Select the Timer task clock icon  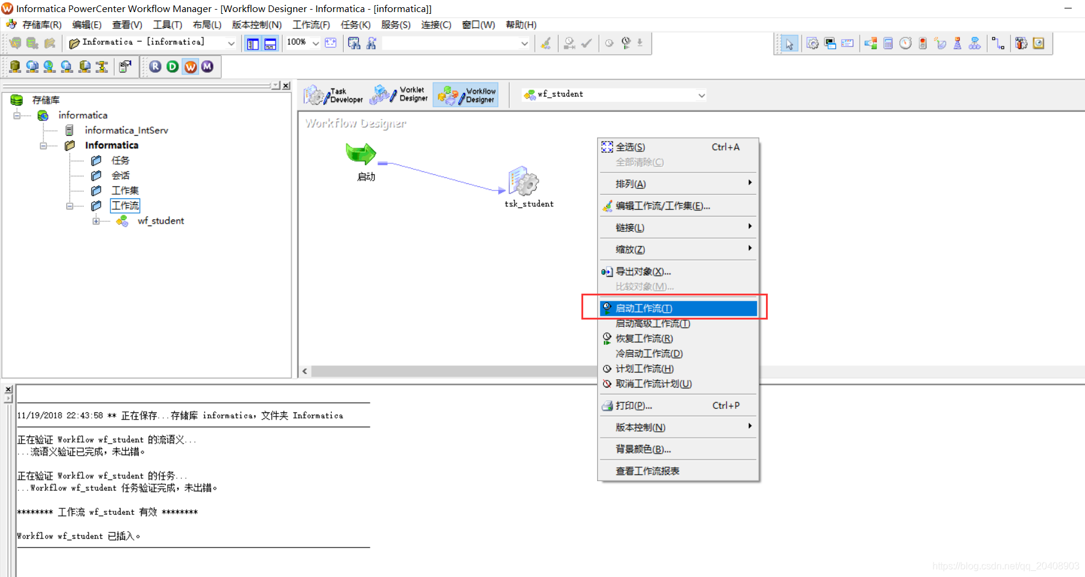pyautogui.click(x=905, y=43)
